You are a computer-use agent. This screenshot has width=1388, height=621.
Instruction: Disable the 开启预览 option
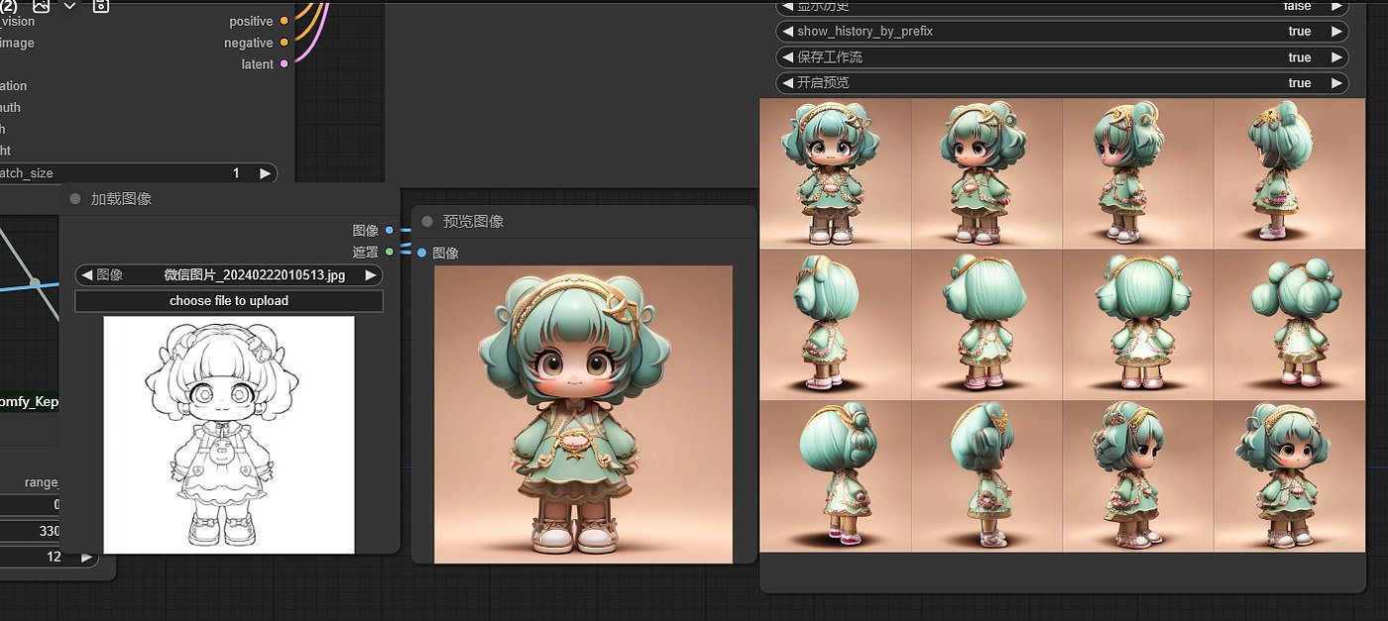point(1062,83)
